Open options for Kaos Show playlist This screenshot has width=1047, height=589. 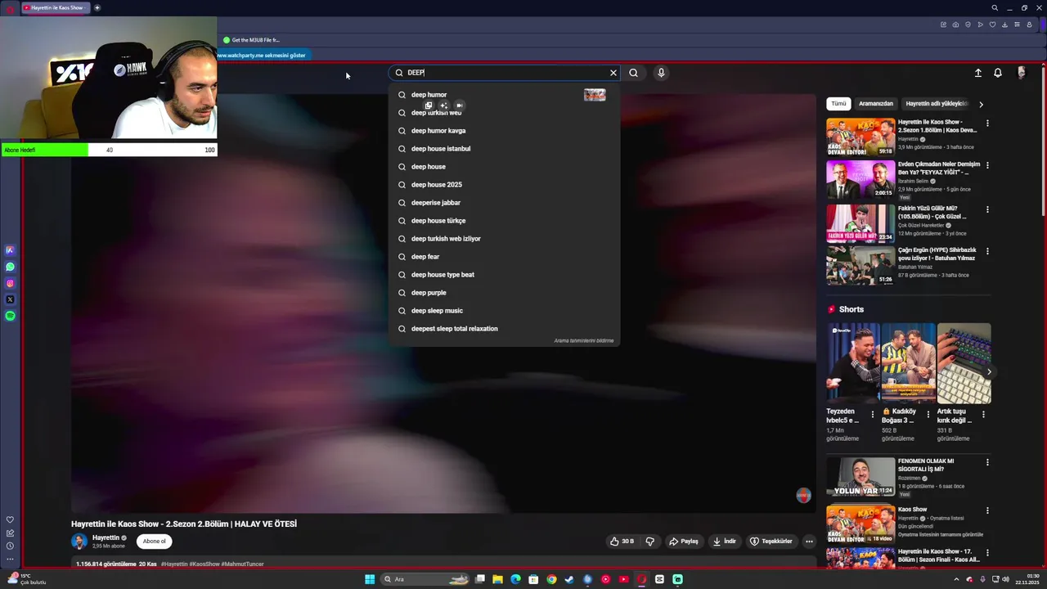click(x=987, y=510)
